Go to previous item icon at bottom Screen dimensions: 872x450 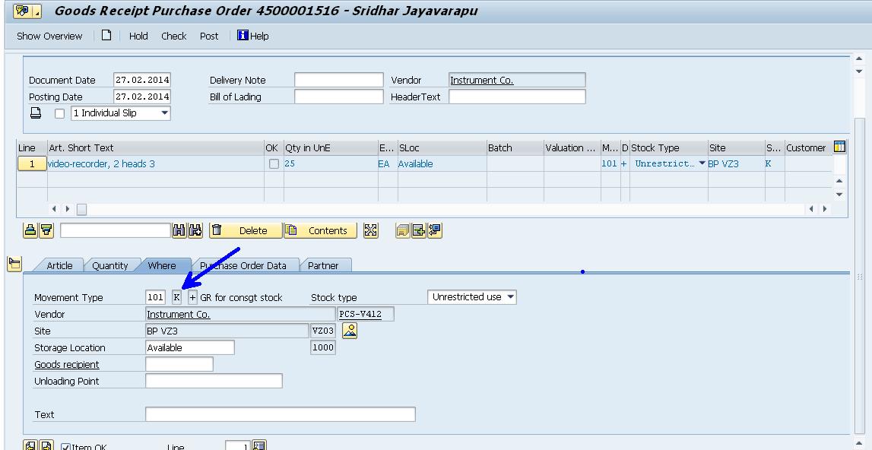[30, 445]
